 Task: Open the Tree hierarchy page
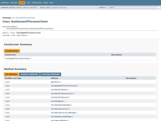pyautogui.click(x=28, y=3)
